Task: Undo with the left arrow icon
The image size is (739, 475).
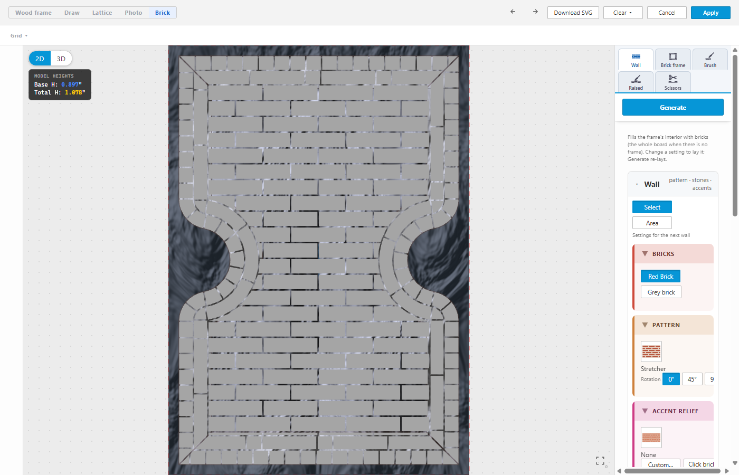Action: point(513,12)
